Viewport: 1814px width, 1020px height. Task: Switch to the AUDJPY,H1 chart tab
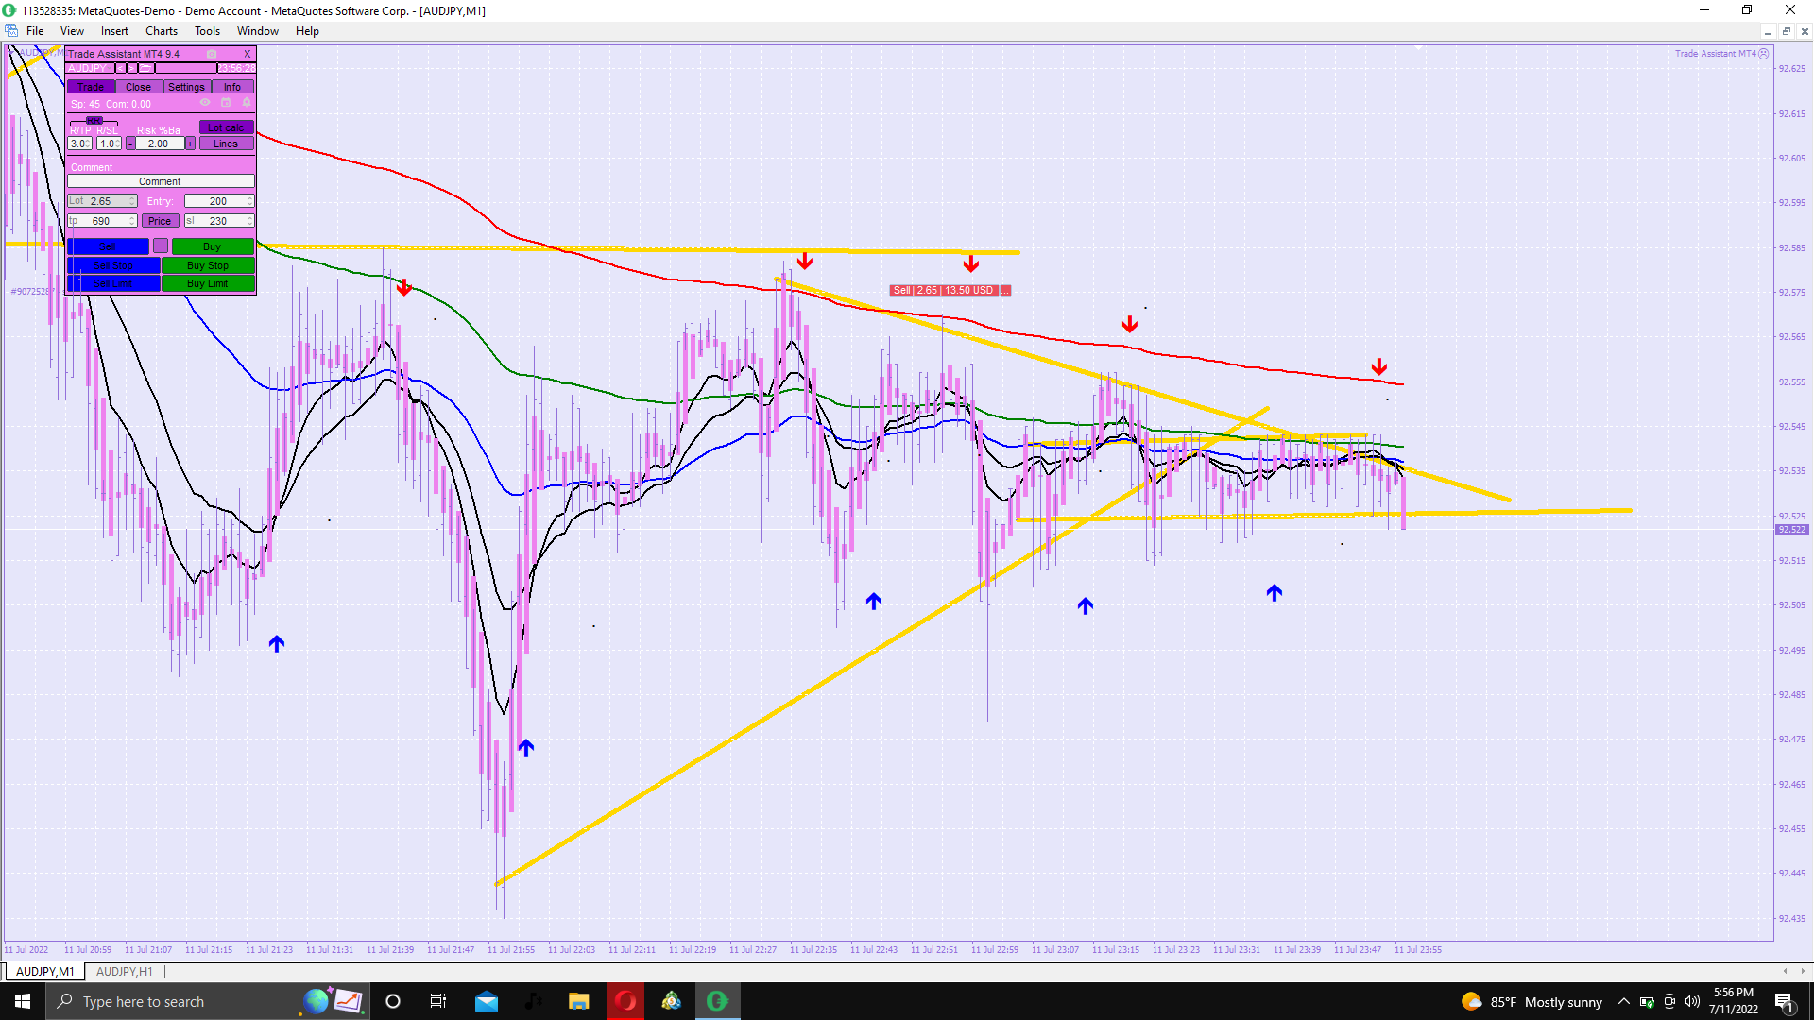pyautogui.click(x=124, y=971)
